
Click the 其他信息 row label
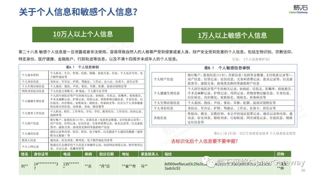(160, 118)
